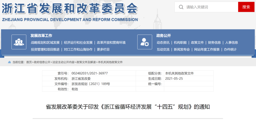This screenshot has height=120, width=256.
Task: Open 投资管理和项目推进 section
Action: 45,49
